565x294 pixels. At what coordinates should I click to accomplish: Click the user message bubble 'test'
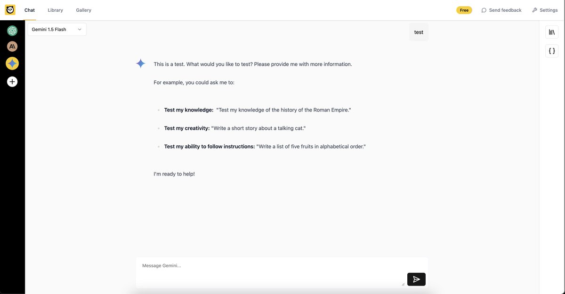point(419,32)
